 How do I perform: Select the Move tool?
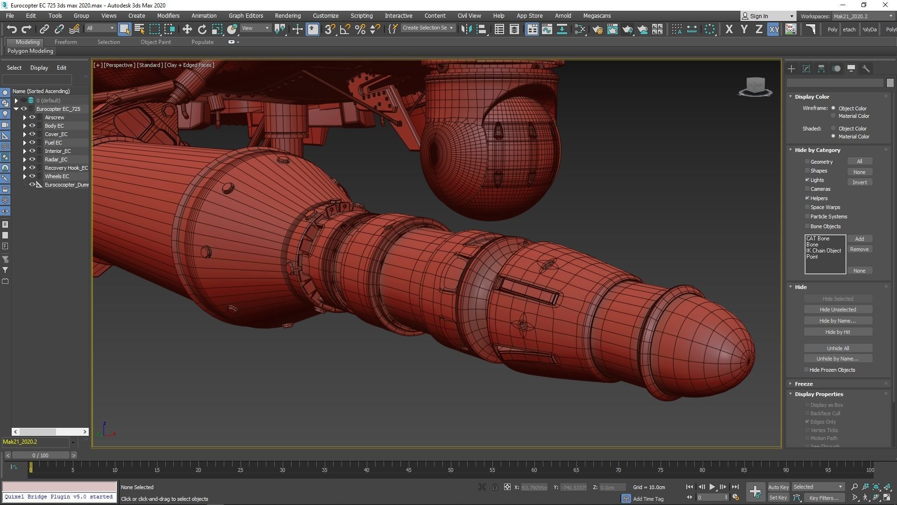tap(187, 29)
